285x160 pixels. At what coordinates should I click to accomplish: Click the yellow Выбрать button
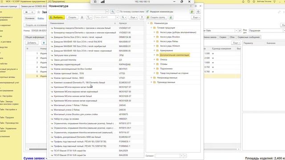tap(57, 17)
